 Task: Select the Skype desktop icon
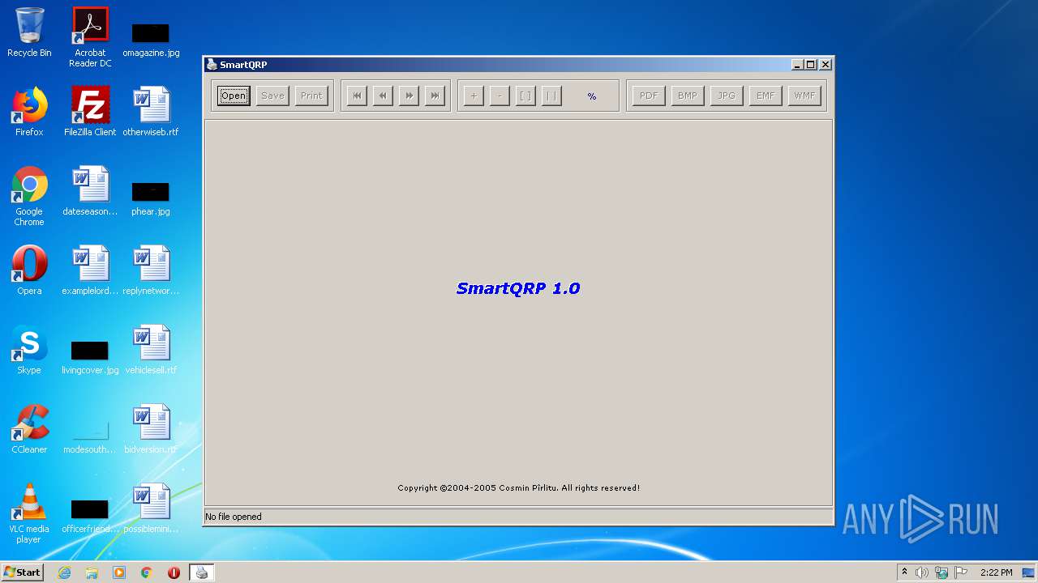coord(29,351)
